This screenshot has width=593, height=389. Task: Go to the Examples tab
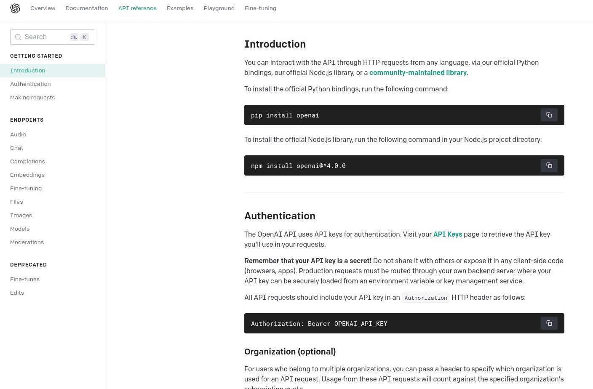click(180, 8)
